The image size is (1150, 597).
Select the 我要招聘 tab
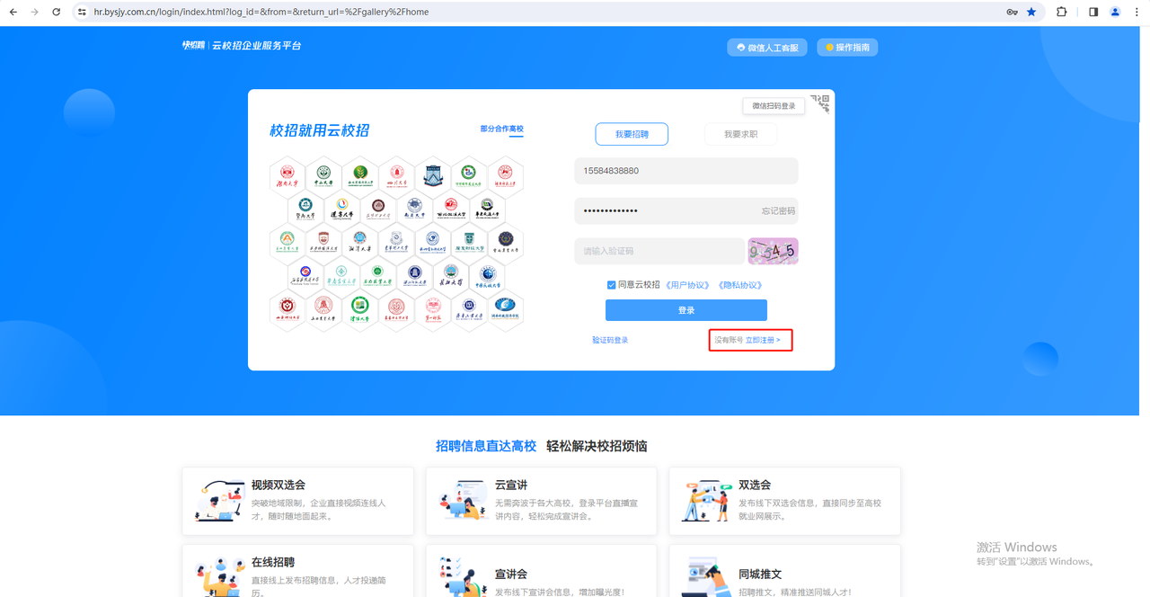tap(632, 134)
